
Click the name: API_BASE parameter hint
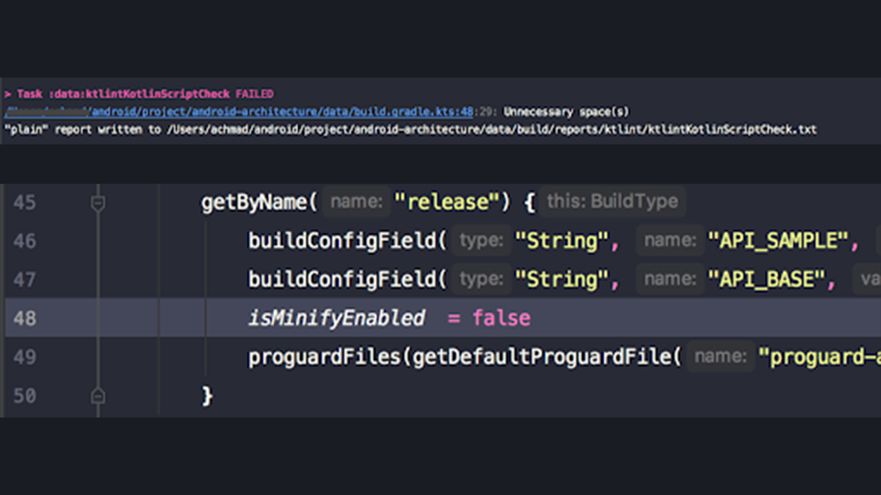click(670, 279)
